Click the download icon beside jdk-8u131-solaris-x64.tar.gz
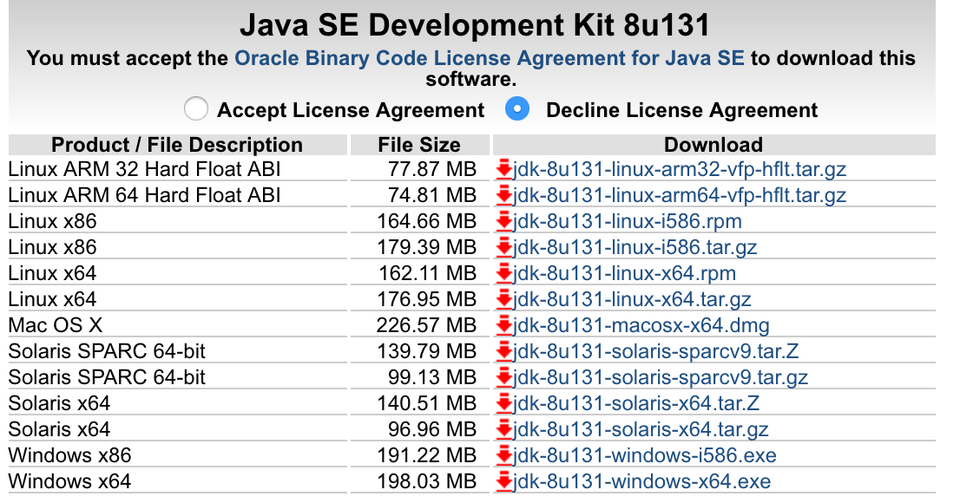Screen dimensions: 960x503 (x=504, y=429)
